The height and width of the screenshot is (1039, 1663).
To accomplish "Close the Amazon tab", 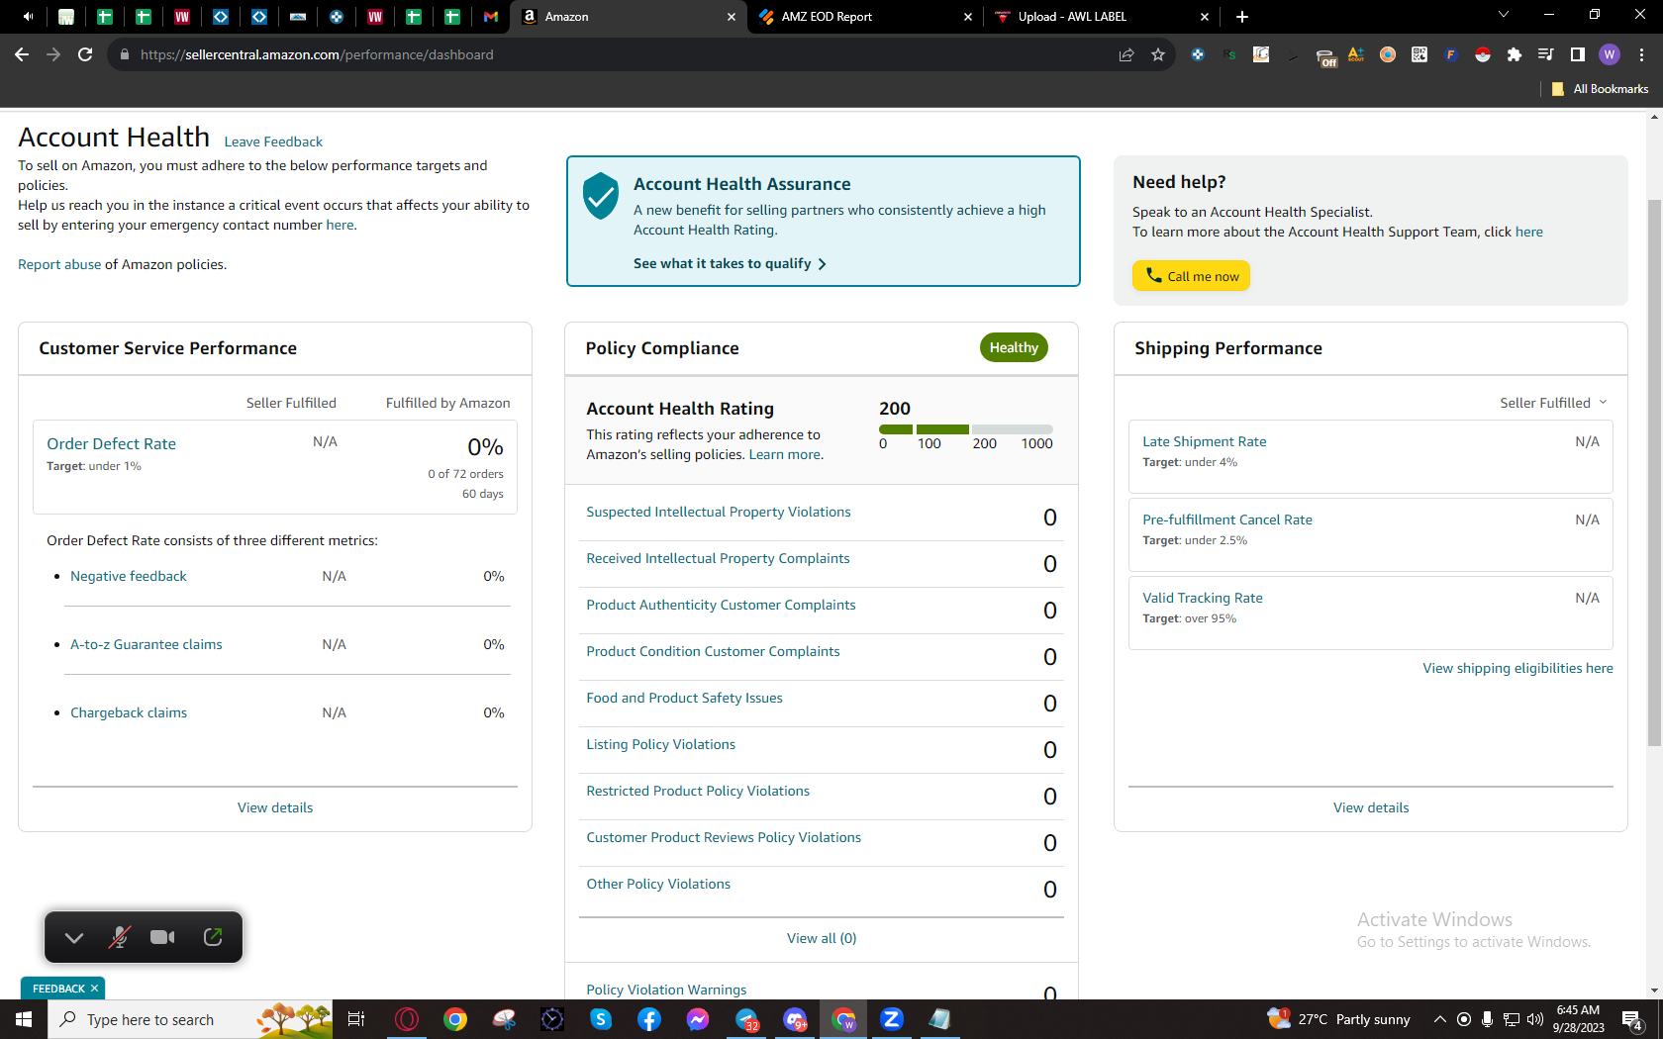I will (732, 17).
